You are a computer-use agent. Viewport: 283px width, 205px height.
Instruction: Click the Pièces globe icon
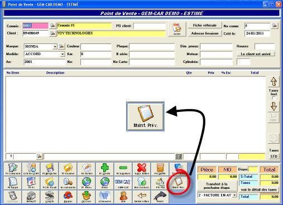pyautogui.click(x=87, y=183)
